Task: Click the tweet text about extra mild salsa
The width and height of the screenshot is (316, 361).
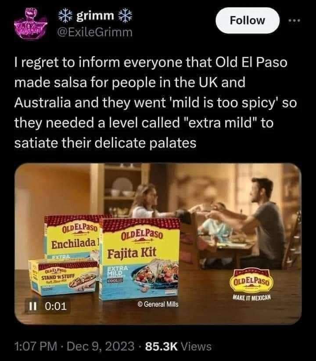Action: (155, 103)
